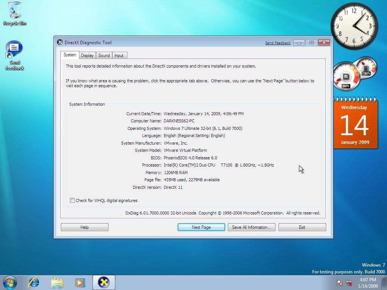Click the 1206MB RAM memory value

176,173
